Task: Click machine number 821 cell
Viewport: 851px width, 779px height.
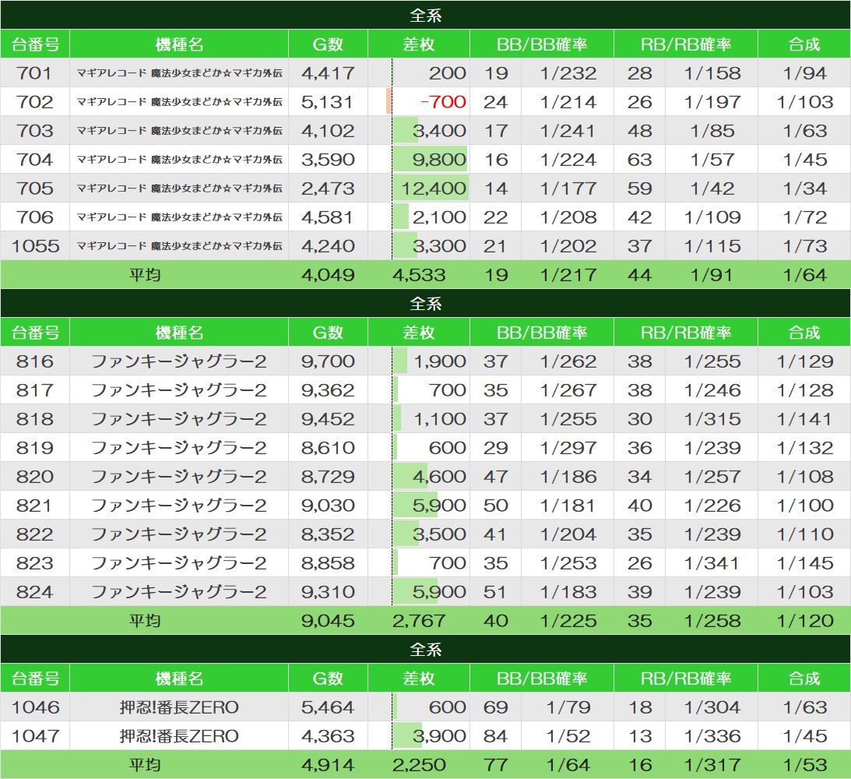Action: (35, 505)
